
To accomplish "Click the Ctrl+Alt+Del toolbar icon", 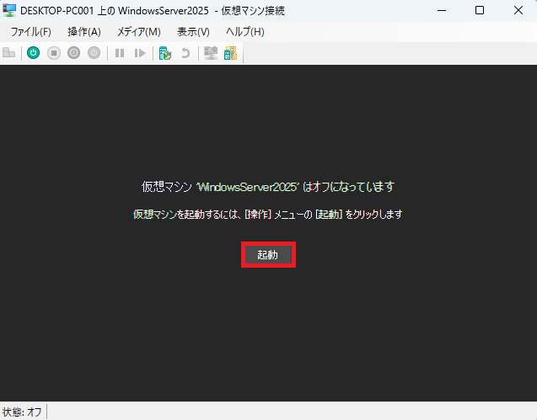I will pyautogui.click(x=9, y=53).
